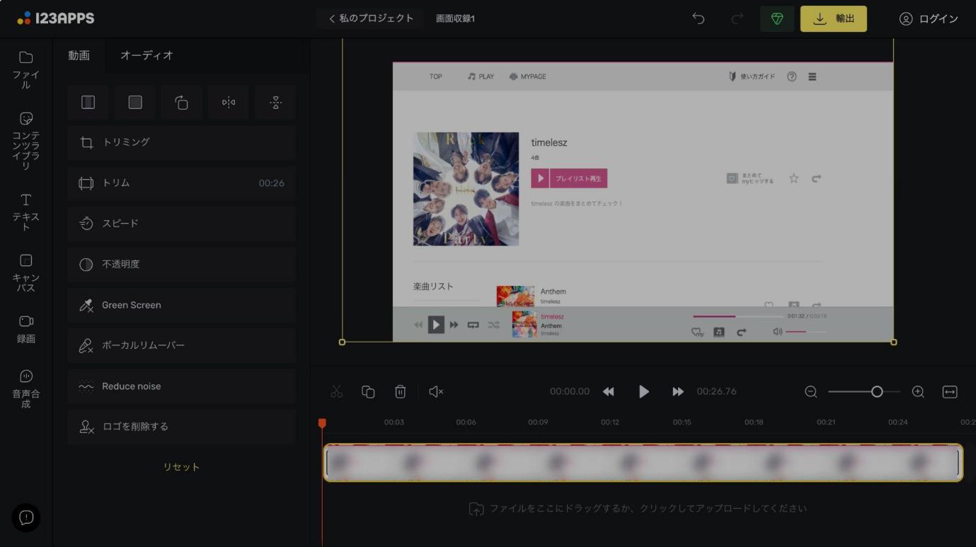
Task: Switch to the 動画 tab
Action: click(x=79, y=55)
